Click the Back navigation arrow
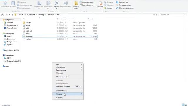188x106 pixels. click(x=3, y=15)
